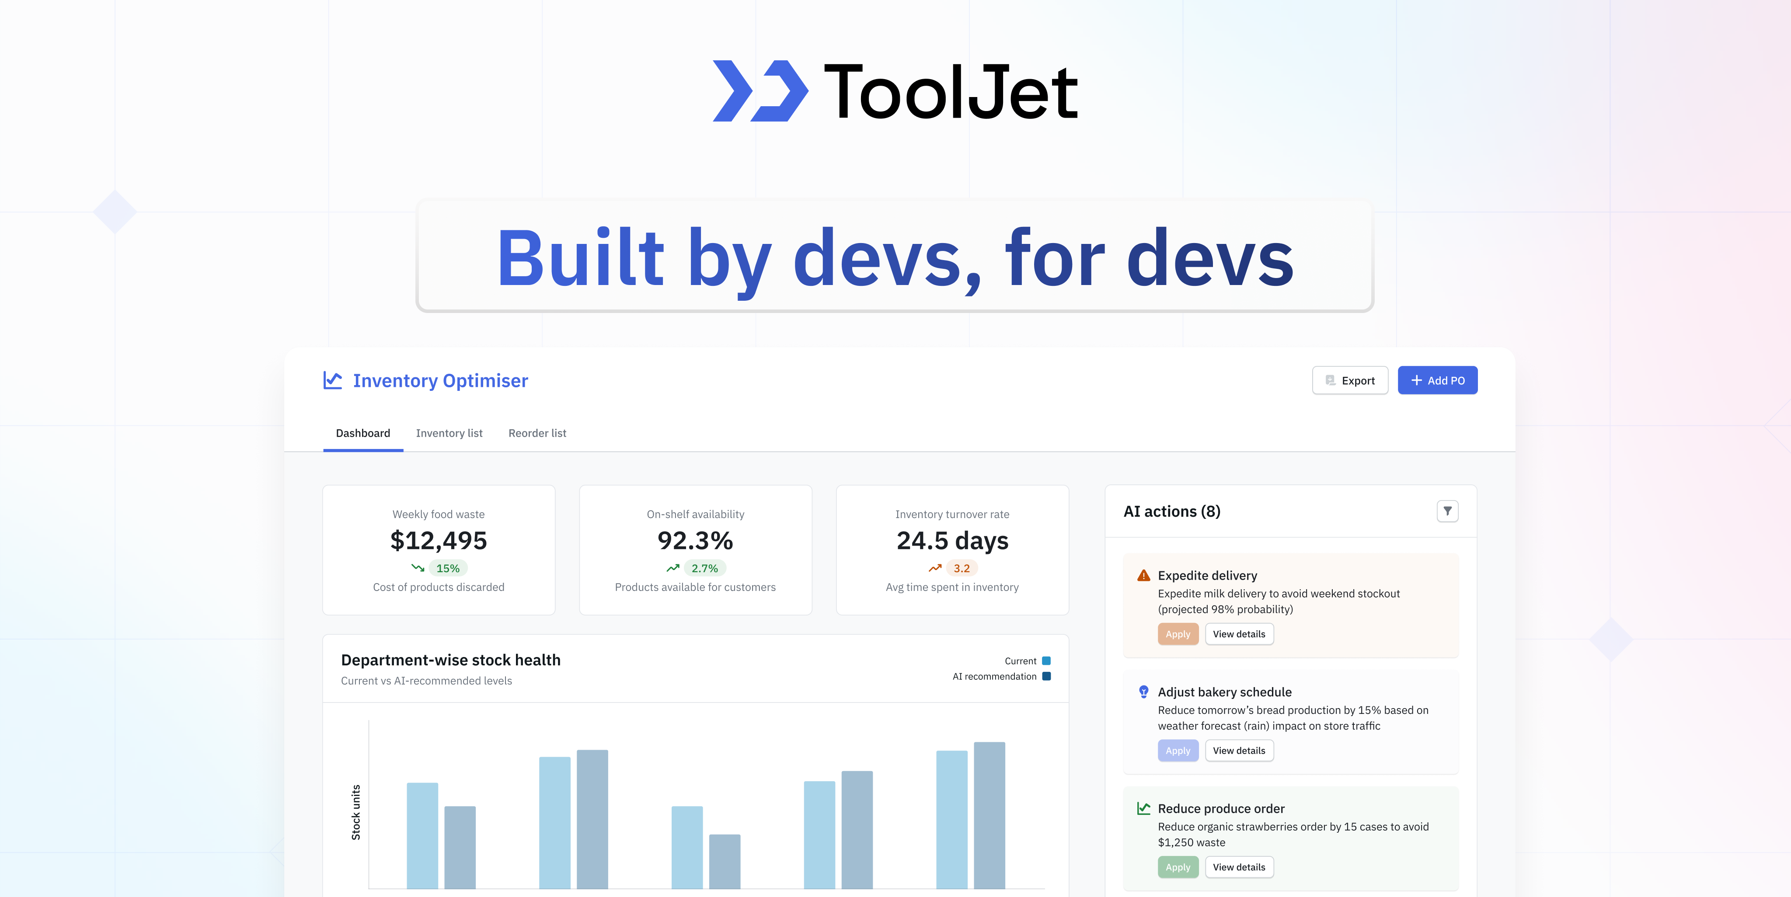Click the Export button
The image size is (1791, 897).
[x=1349, y=380]
